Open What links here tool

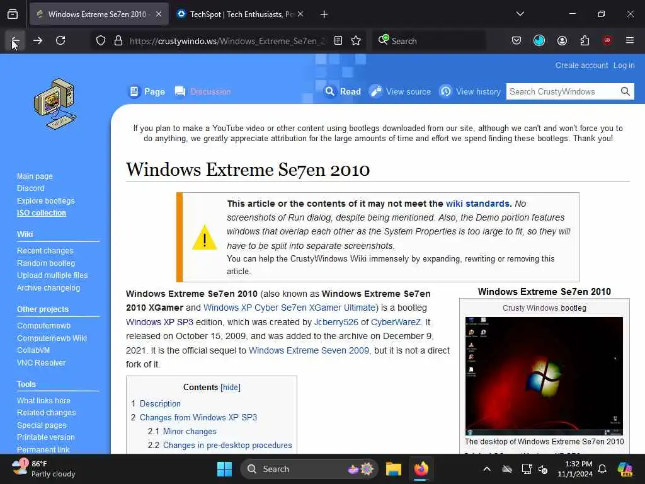43,400
